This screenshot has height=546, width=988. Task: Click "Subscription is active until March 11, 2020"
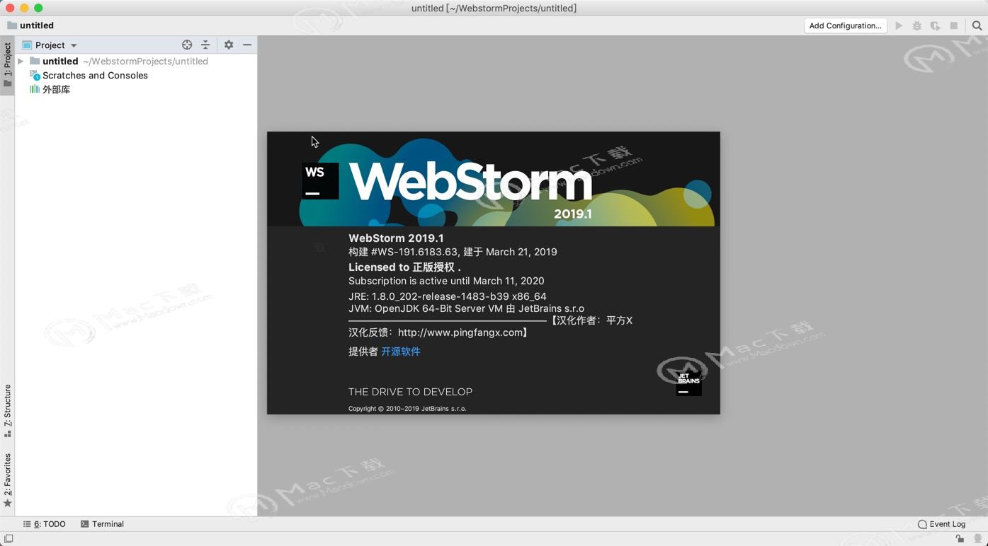(x=446, y=281)
